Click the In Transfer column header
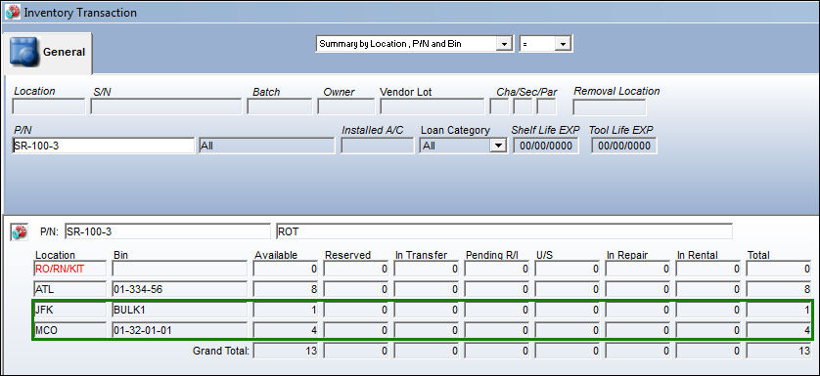 click(421, 255)
